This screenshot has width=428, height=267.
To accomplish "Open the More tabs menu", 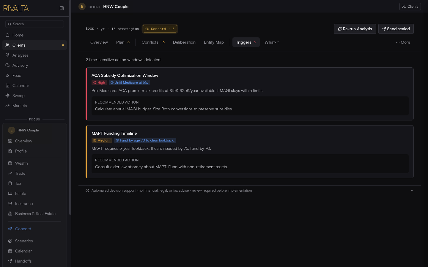I will (x=403, y=42).
